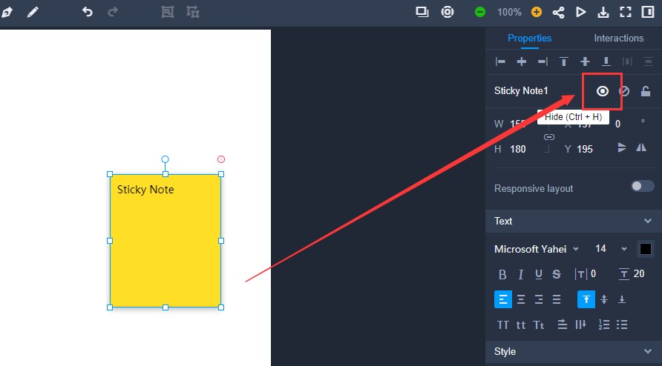Viewport: 662px width, 366px height.
Task: Zoom in with the orange plus button
Action: (x=537, y=13)
